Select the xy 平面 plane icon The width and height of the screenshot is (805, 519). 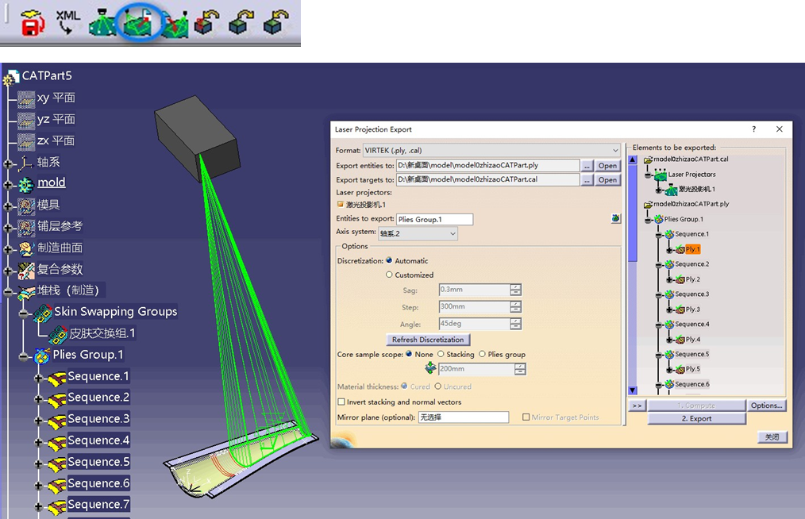[25, 98]
